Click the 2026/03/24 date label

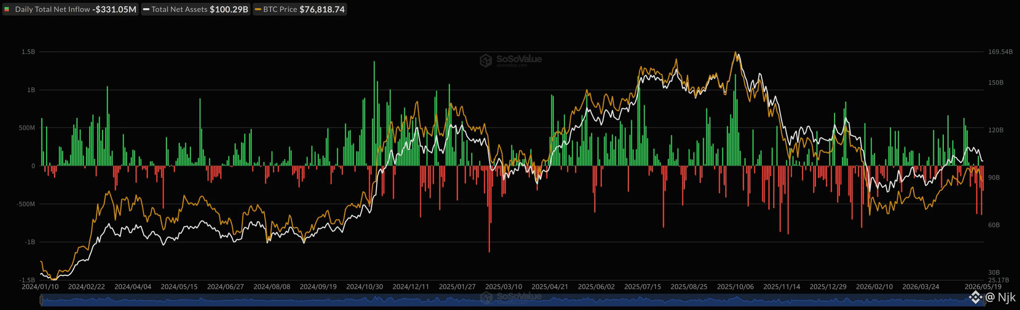[x=920, y=287]
